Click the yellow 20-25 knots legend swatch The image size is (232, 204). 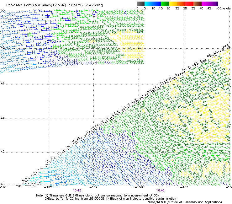point(173,4)
